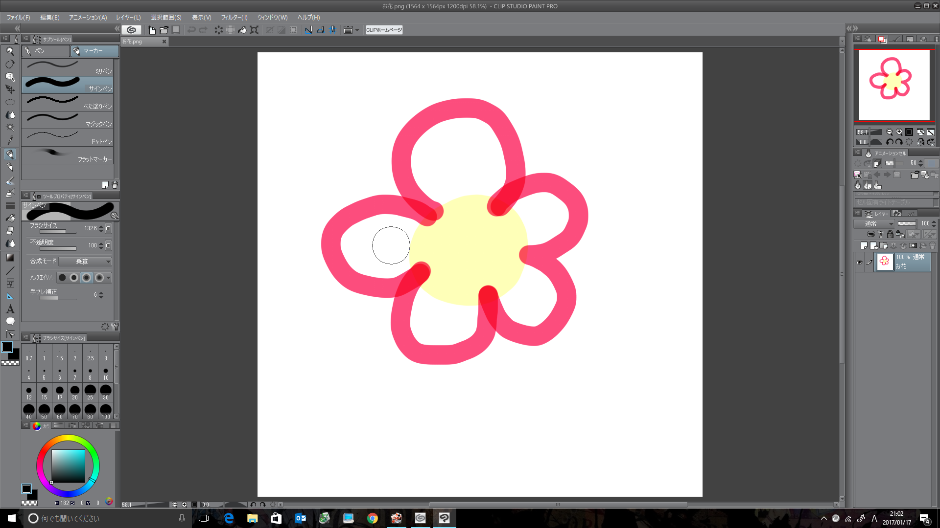940x528 pixels.
Task: Hide the お花 layer with eye icon
Action: [859, 263]
